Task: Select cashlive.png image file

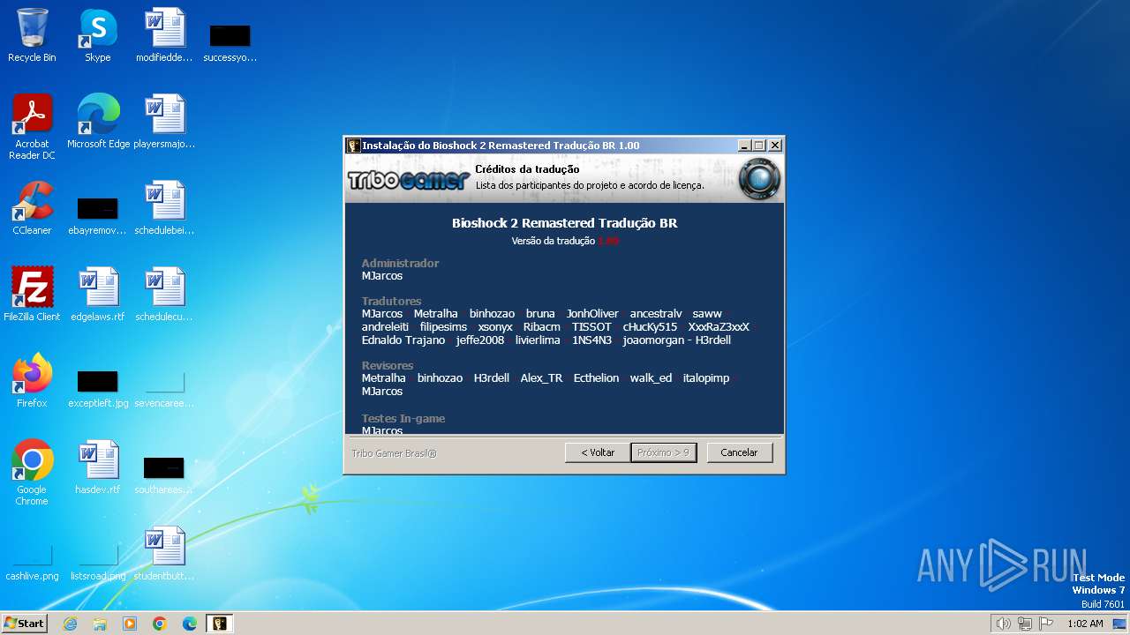Action: [x=32, y=562]
